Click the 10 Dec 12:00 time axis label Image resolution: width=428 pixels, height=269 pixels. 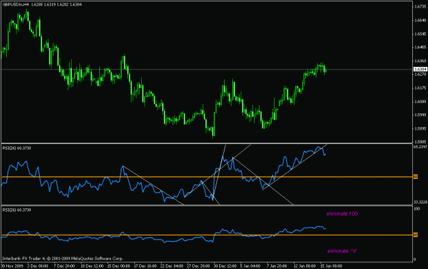[92, 266]
